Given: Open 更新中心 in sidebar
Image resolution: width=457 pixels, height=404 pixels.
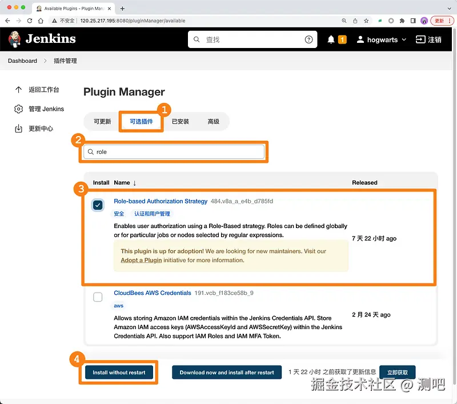Looking at the screenshot, I should [x=34, y=129].
